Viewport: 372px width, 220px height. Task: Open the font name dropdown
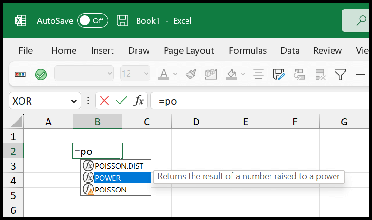[x=84, y=73]
